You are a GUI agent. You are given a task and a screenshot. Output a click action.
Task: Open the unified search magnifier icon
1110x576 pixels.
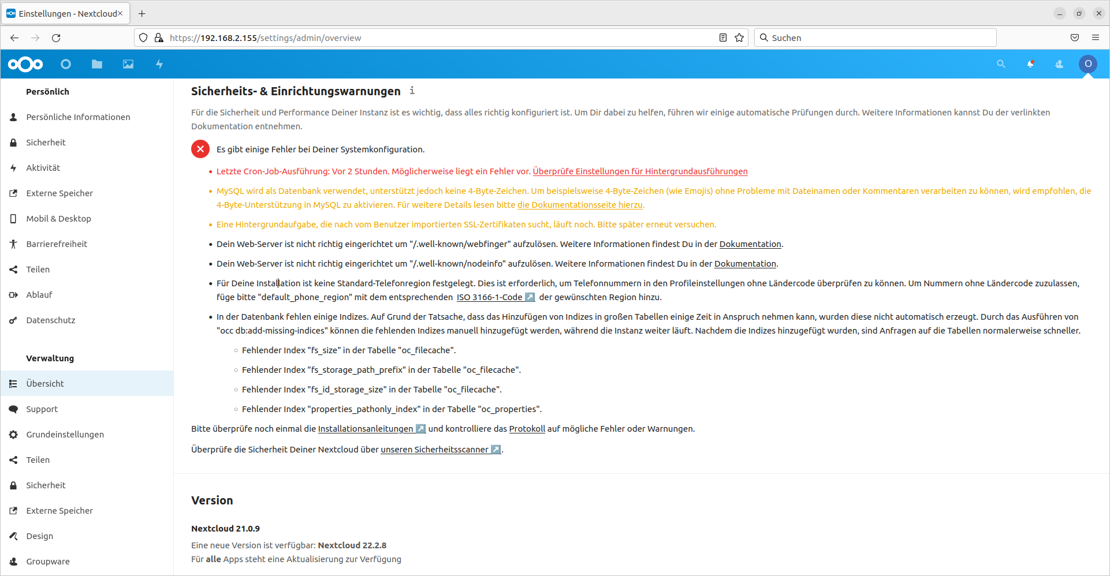tap(1001, 64)
